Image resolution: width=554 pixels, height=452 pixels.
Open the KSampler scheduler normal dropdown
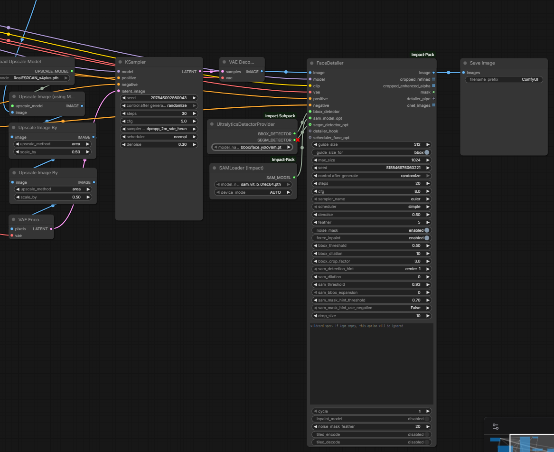[159, 137]
